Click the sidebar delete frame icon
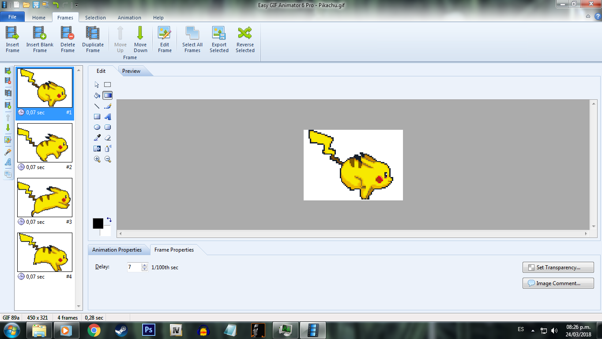This screenshot has width=602, height=339. [8, 81]
